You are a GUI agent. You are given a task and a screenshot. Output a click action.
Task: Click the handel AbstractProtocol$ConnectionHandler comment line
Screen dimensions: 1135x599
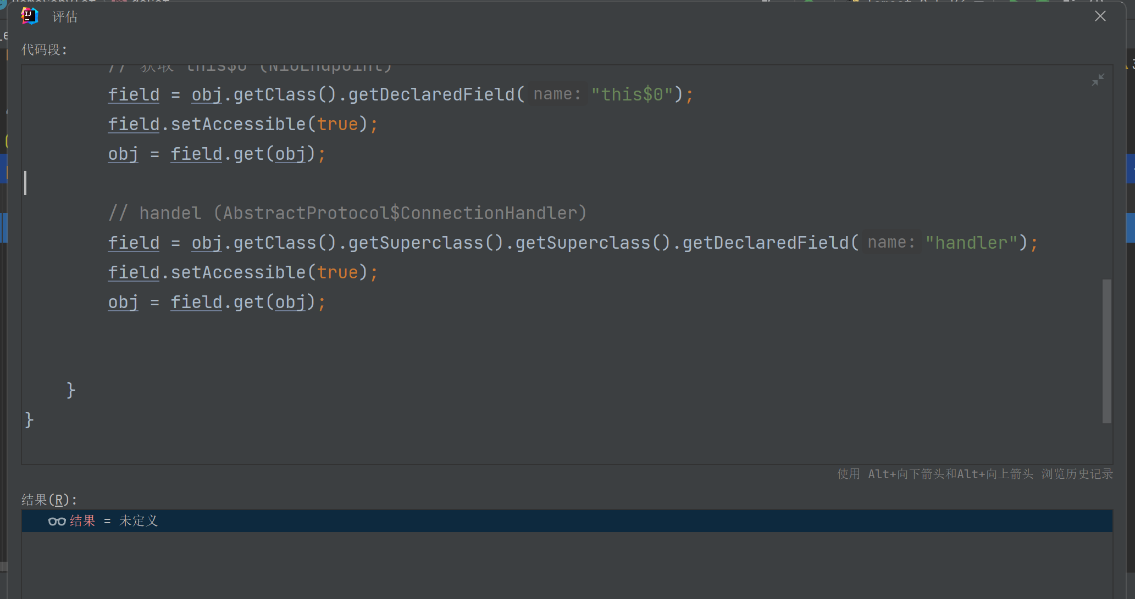tap(347, 213)
